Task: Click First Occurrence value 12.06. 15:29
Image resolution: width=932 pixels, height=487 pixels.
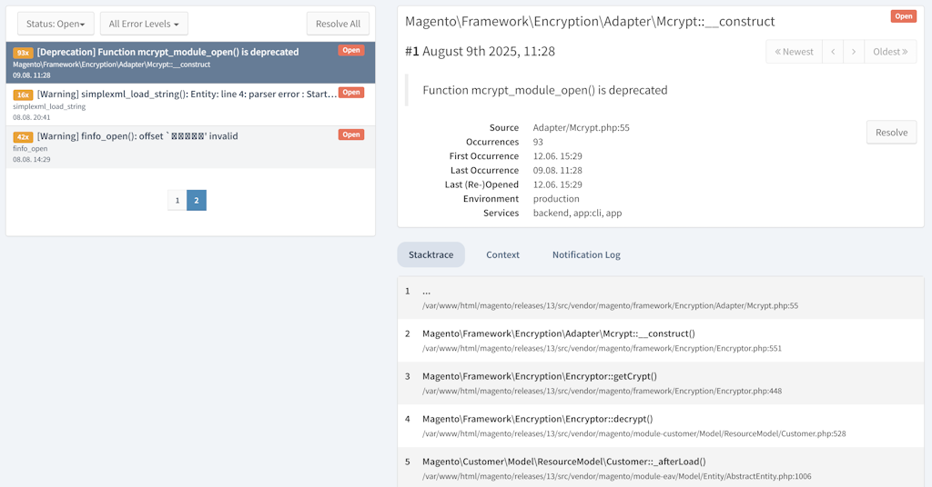Action: tap(558, 156)
